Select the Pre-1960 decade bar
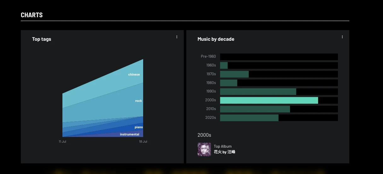Image resolution: width=383 pixels, height=174 pixels. click(x=279, y=57)
